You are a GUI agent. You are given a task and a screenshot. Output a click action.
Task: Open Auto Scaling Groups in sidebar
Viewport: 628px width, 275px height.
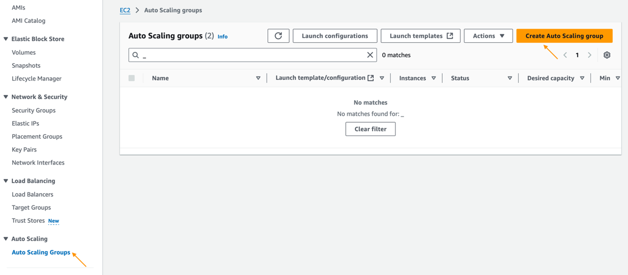point(40,252)
